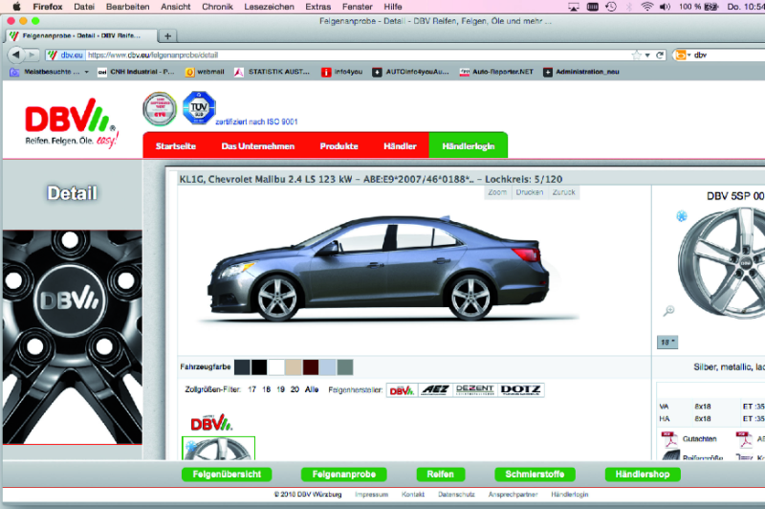Click the Drucken link above the car
This screenshot has height=509, width=765.
pyautogui.click(x=529, y=192)
